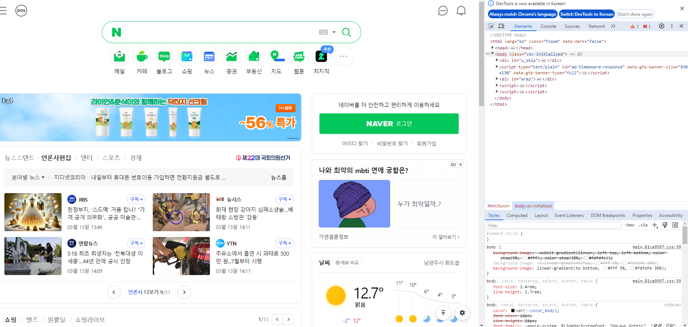Collapse the body node in Elements tree

coord(493,54)
